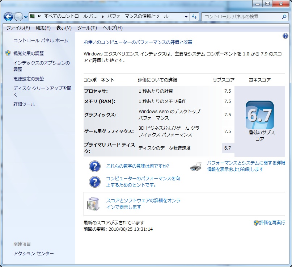Click the software box icon
This screenshot has width=292, height=267.
pos(93,204)
